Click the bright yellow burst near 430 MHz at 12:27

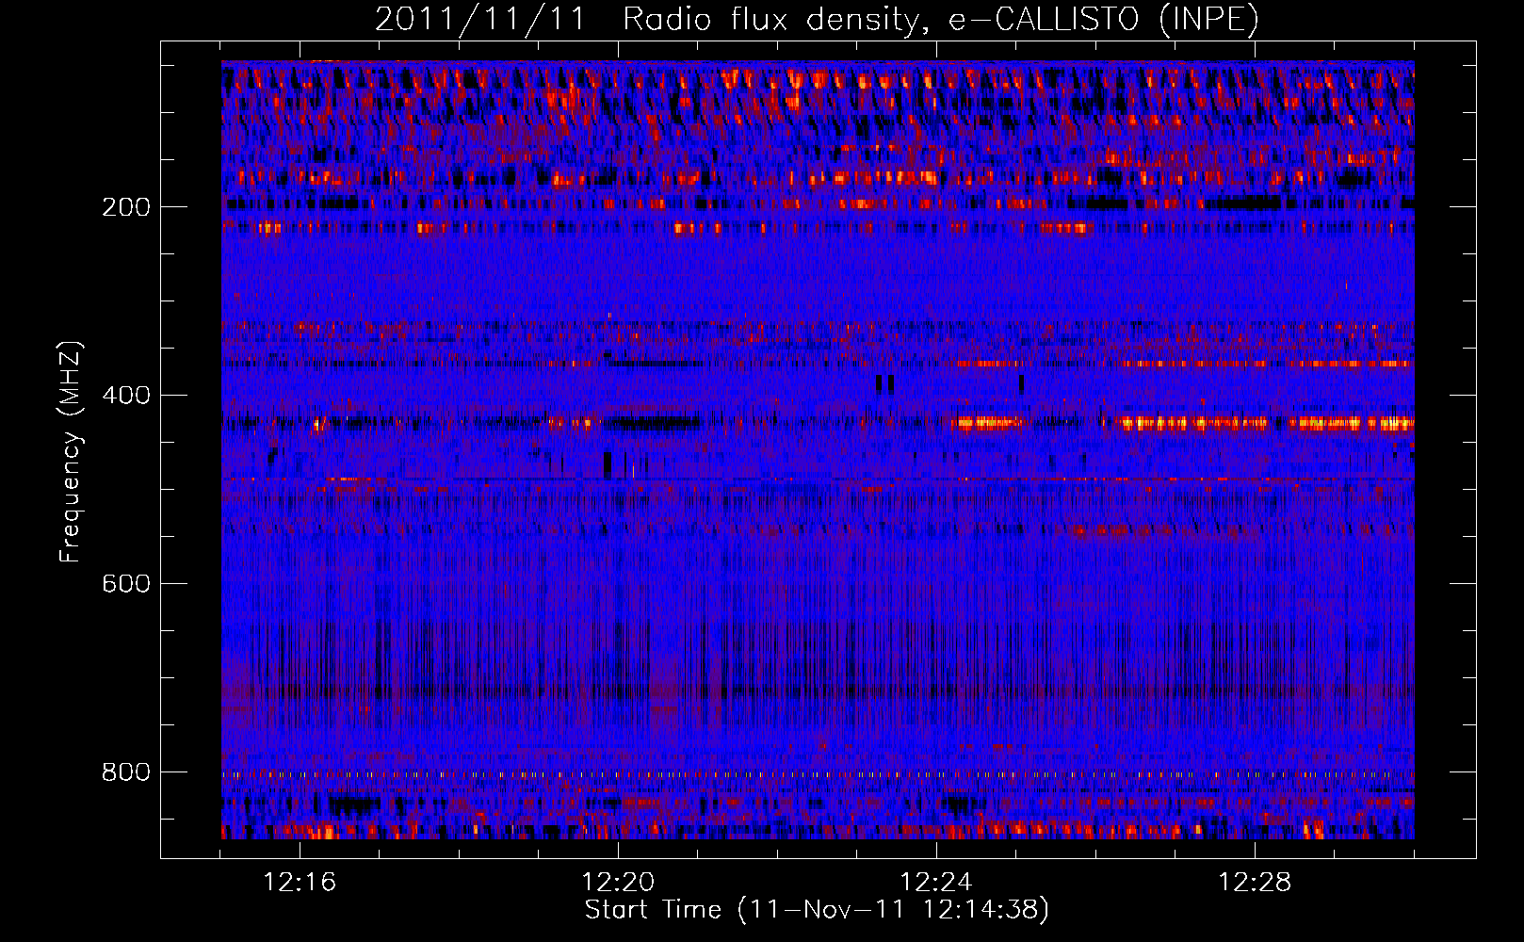[1192, 423]
